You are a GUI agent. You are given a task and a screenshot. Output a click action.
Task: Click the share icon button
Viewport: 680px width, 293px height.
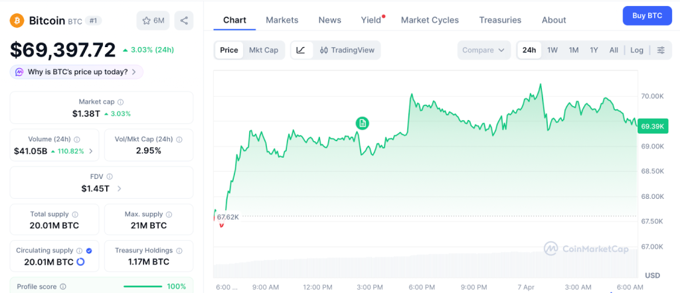pyautogui.click(x=184, y=21)
